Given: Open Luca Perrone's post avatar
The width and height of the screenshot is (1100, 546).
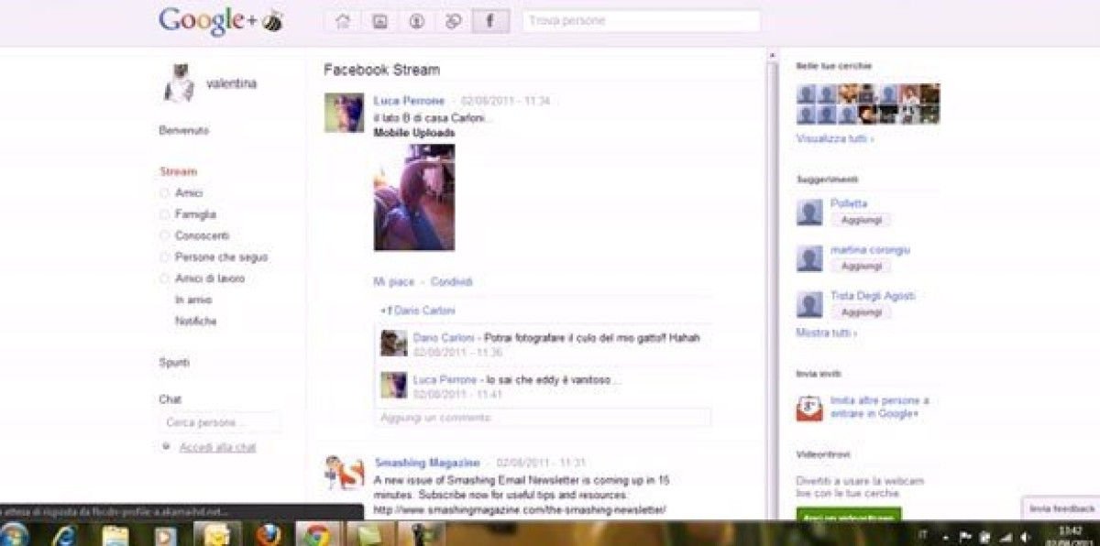Looking at the screenshot, I should (344, 113).
